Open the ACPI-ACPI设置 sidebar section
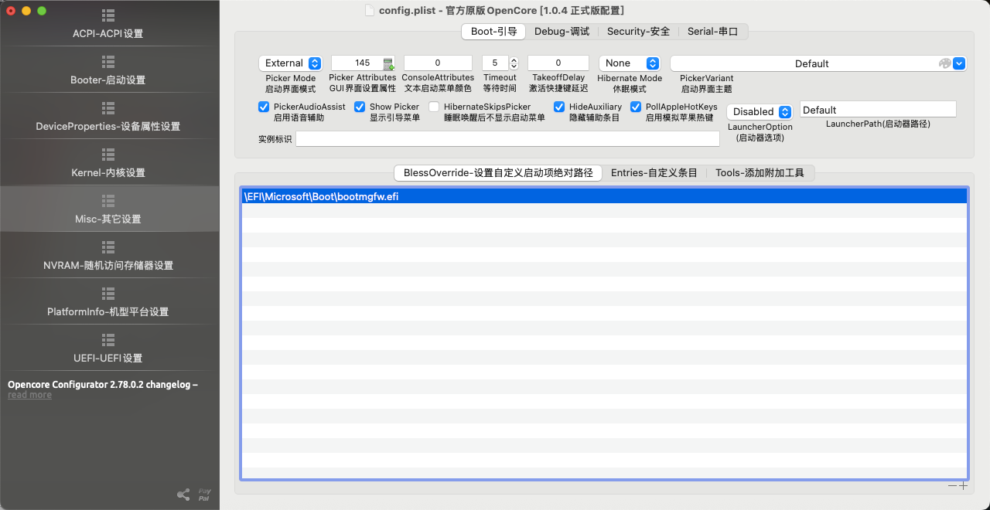 (108, 24)
